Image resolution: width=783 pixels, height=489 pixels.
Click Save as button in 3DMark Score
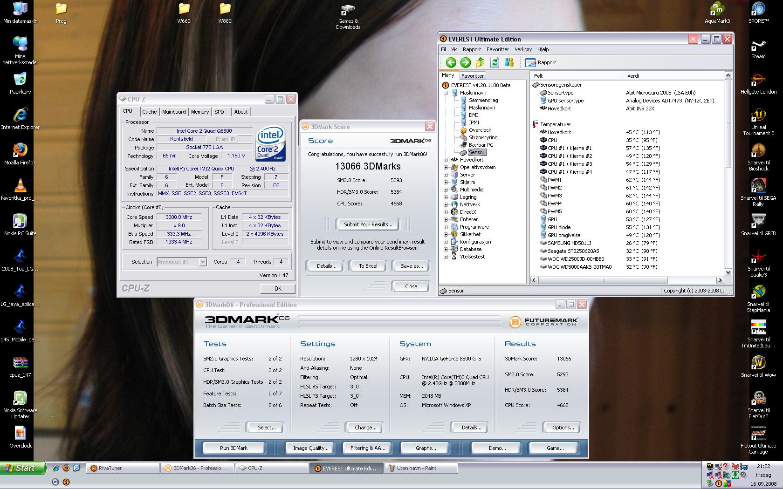pos(412,266)
